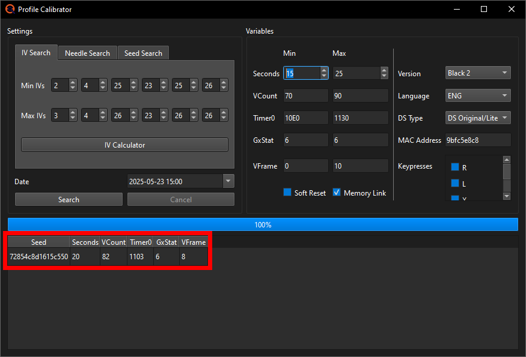Click the GxStat column header in results
Viewport: 526px width, 357px height.
(167, 242)
